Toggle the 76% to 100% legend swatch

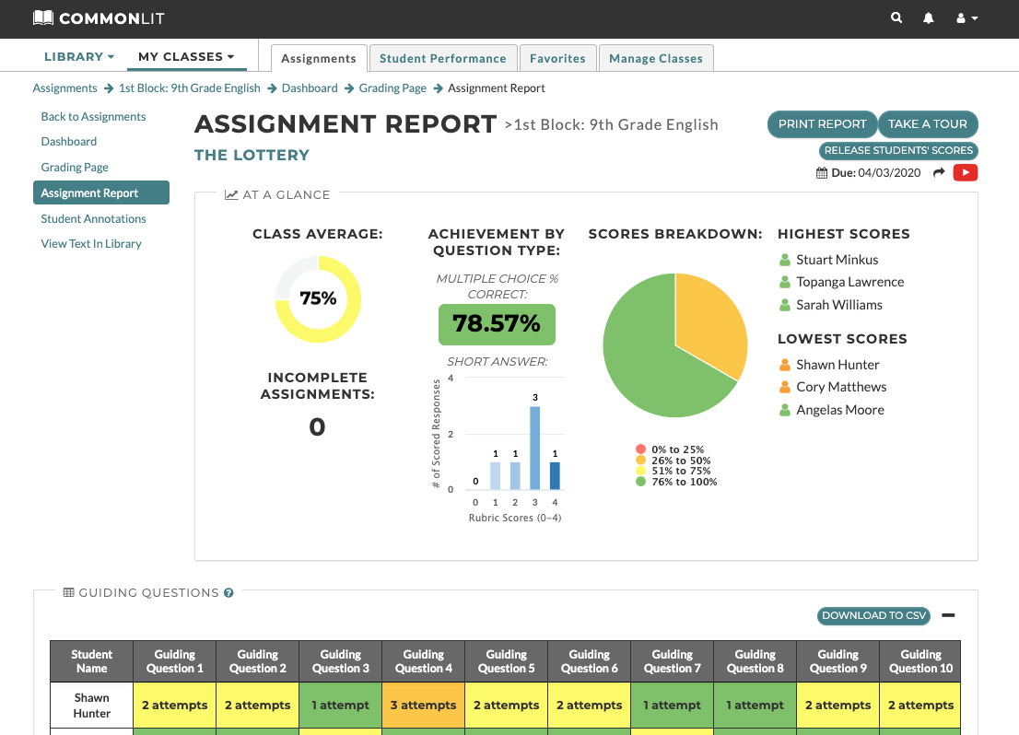[640, 482]
